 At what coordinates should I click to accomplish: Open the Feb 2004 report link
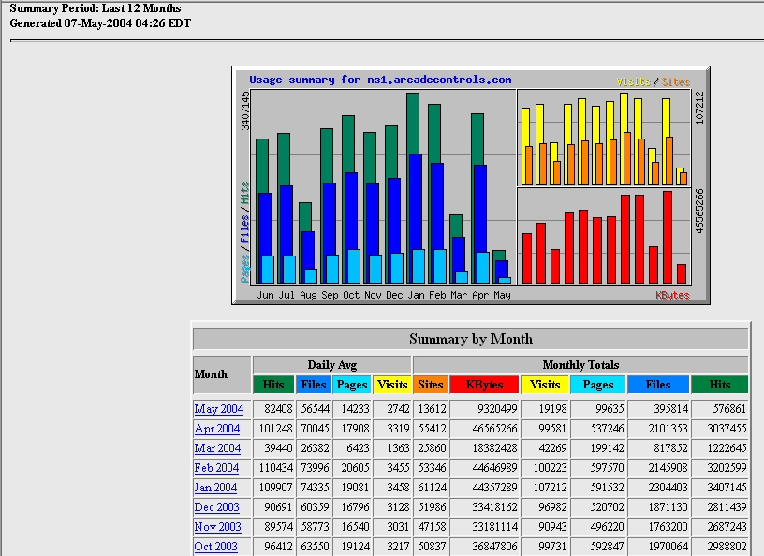coord(216,468)
